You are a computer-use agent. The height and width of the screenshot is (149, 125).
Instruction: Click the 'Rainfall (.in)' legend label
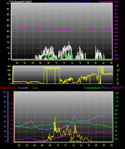coord(8,88)
